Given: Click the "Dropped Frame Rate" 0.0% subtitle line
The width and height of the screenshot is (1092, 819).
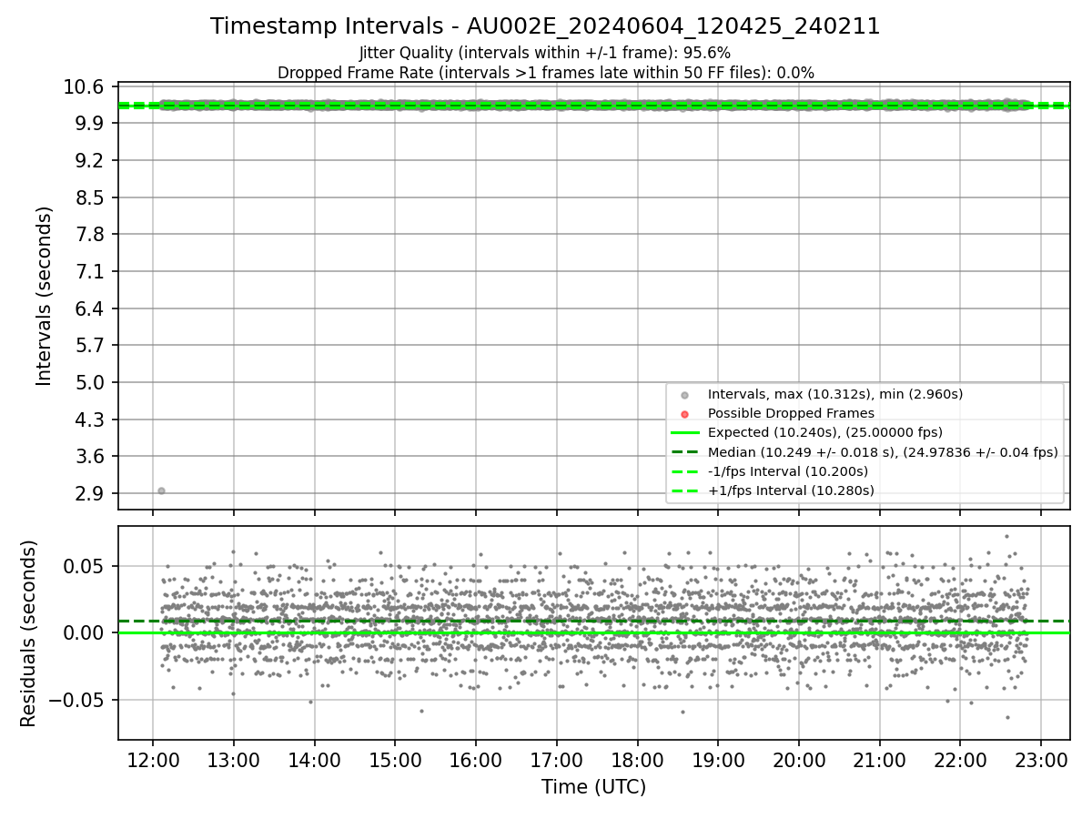Looking at the screenshot, I should (545, 73).
